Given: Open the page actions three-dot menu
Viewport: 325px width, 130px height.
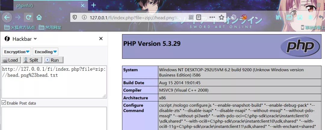Looking at the screenshot, I should point(212,17).
